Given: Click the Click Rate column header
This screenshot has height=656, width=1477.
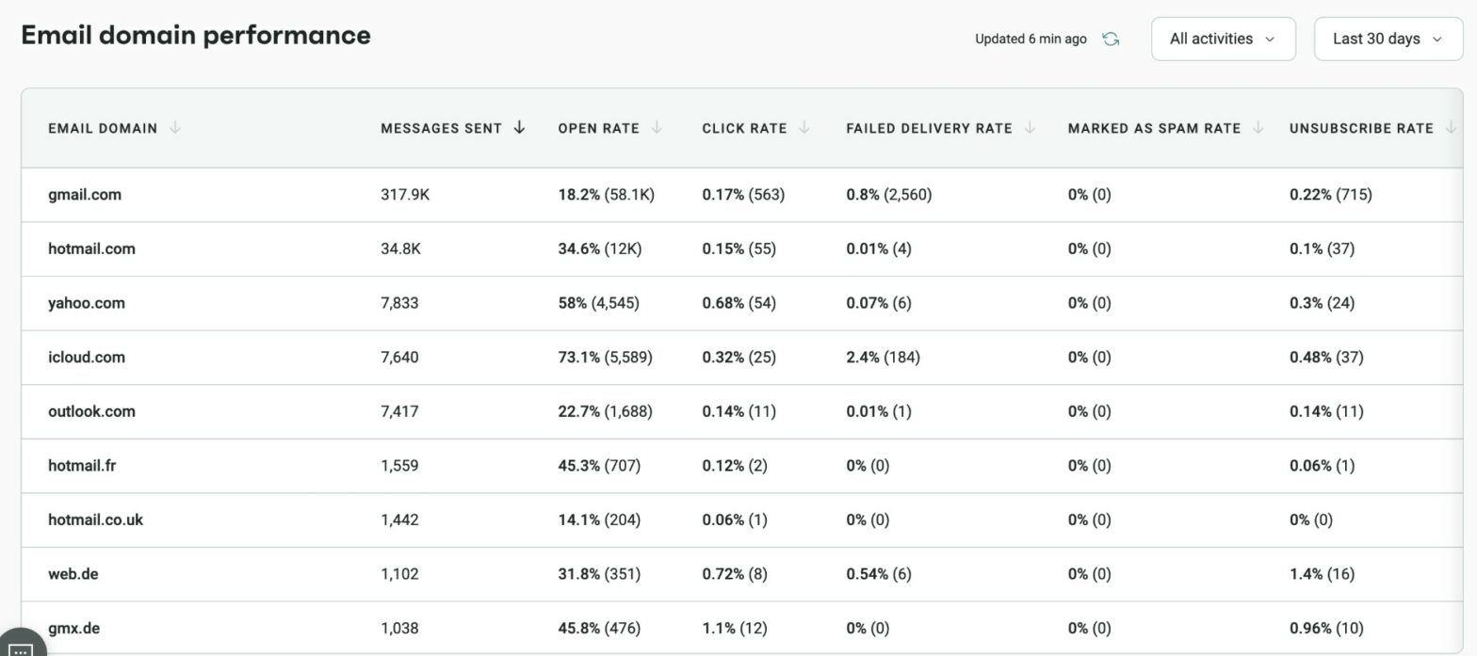Looking at the screenshot, I should point(744,128).
